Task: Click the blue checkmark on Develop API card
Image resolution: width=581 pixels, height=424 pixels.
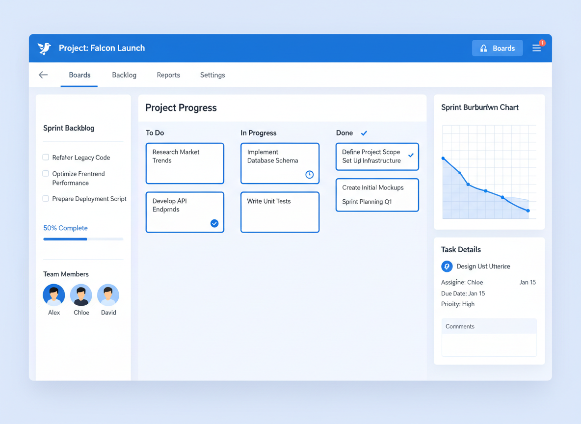Action: [x=214, y=223]
